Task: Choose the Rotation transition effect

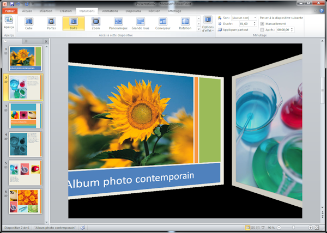Action: [185, 23]
